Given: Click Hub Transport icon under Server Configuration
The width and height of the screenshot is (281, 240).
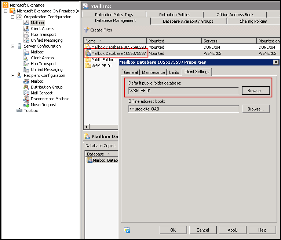Looking at the screenshot, I should (x=26, y=64).
